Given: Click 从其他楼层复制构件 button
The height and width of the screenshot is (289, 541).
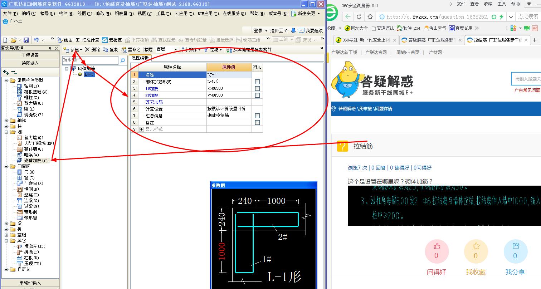Looking at the screenshot, I should pyautogui.click(x=249, y=50).
